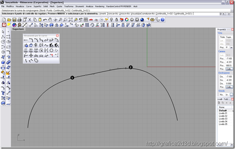Click the Collo... button under Destinazione
The height and width of the screenshot is (149, 235).
coord(229,87)
